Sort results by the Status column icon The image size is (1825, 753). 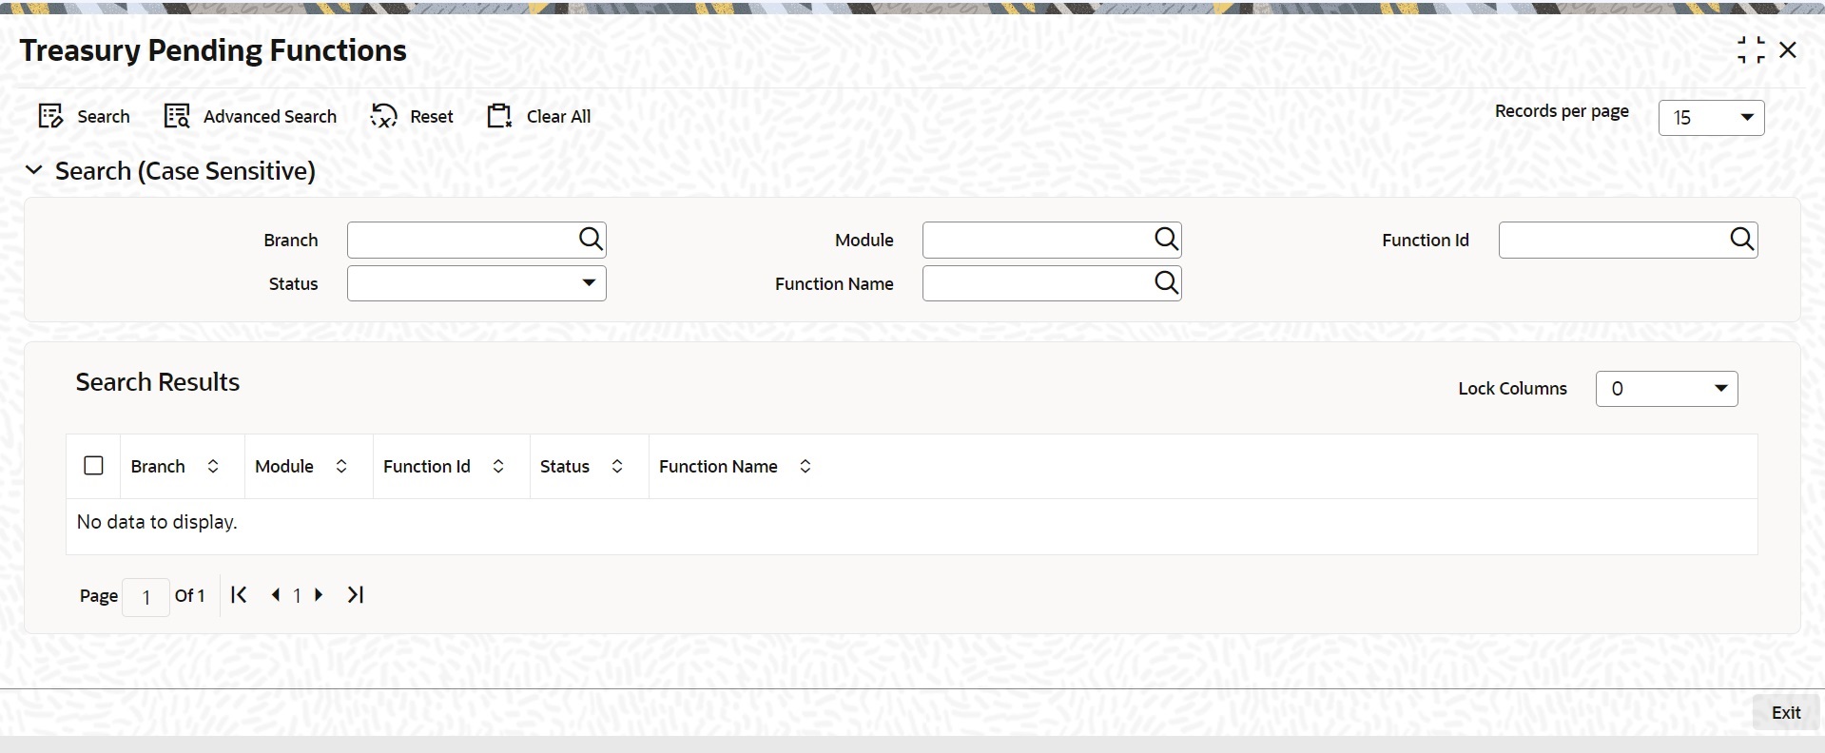[x=617, y=466]
